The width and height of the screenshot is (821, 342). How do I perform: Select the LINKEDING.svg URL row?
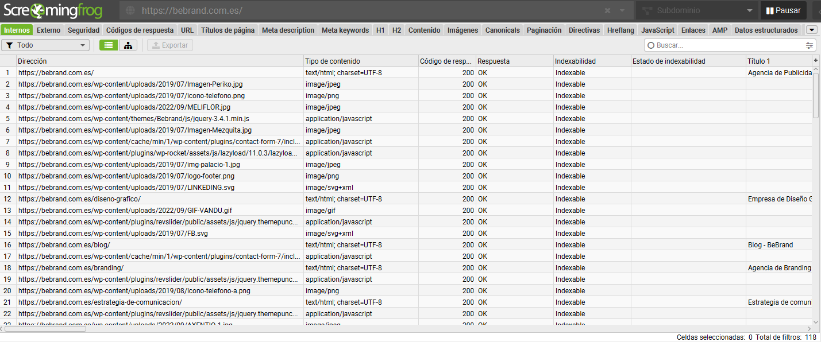[x=160, y=188]
